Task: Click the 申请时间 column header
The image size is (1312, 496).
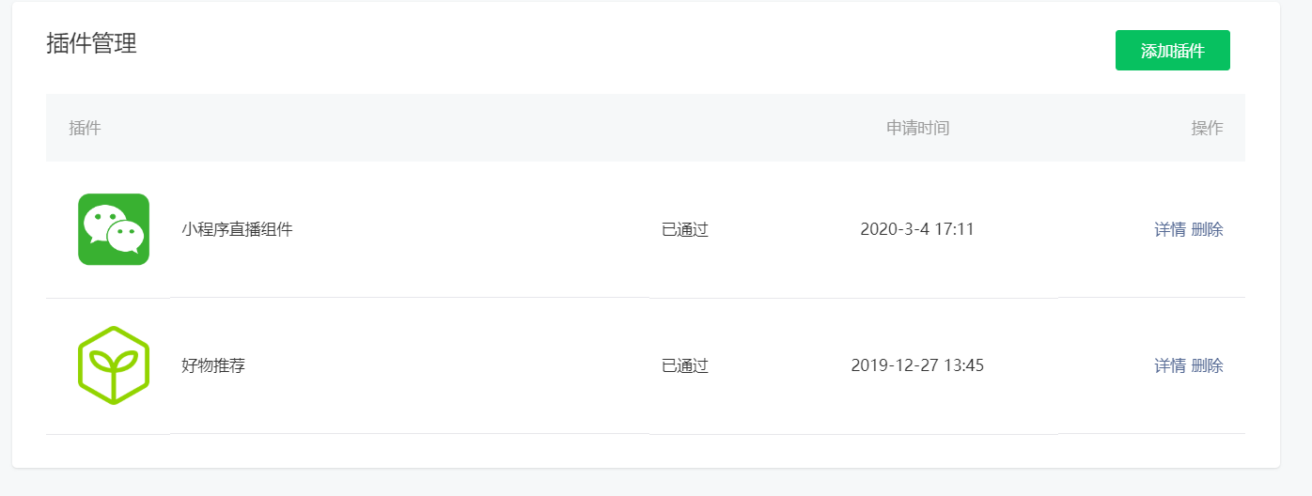Action: 917,128
